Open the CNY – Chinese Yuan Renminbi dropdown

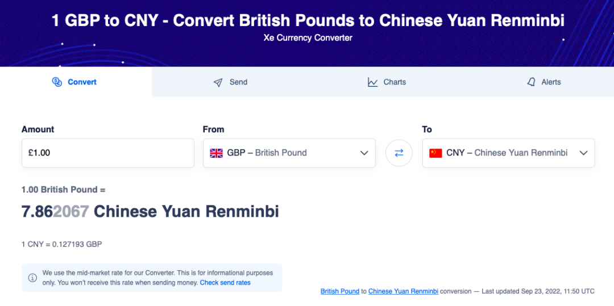(508, 153)
